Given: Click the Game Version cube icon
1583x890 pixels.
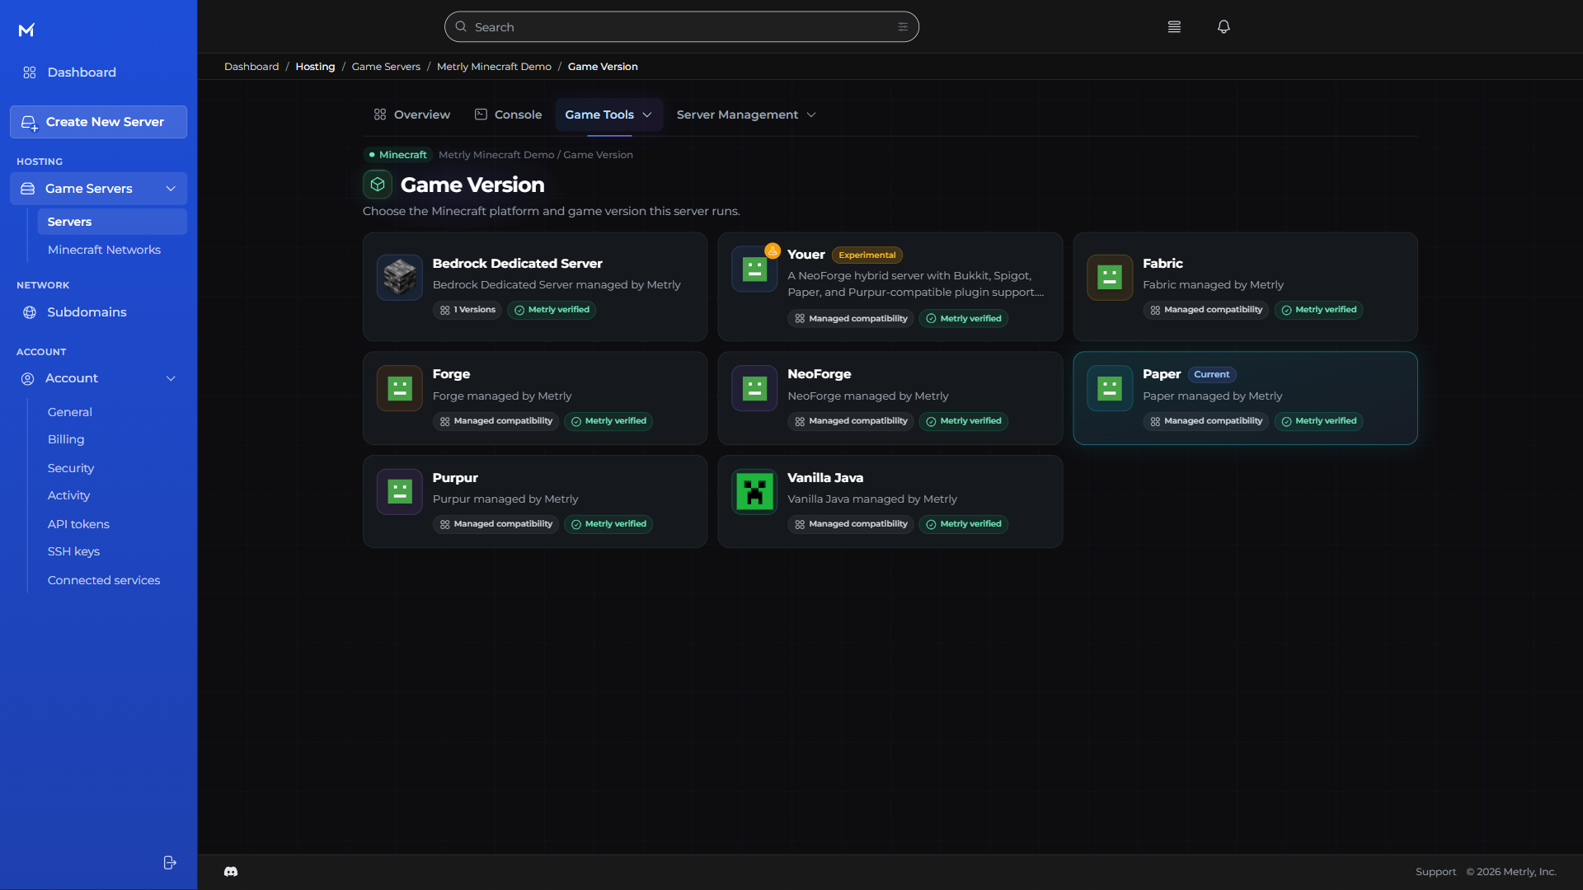Looking at the screenshot, I should 378,185.
